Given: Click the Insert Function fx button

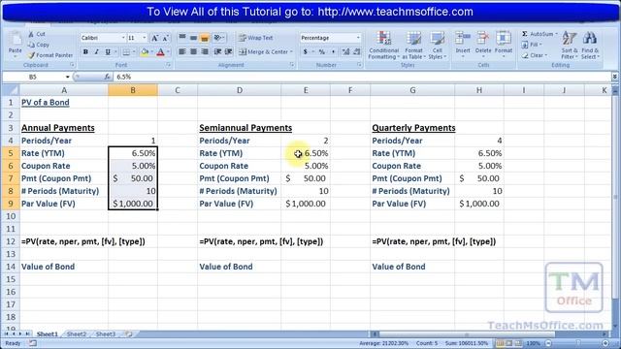Looking at the screenshot, I should [108, 77].
